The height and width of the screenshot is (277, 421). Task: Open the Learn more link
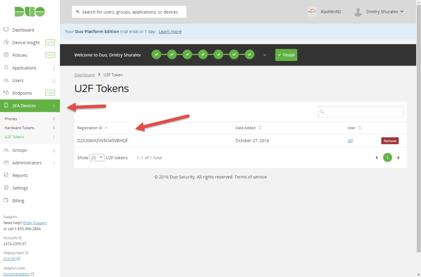click(x=170, y=32)
